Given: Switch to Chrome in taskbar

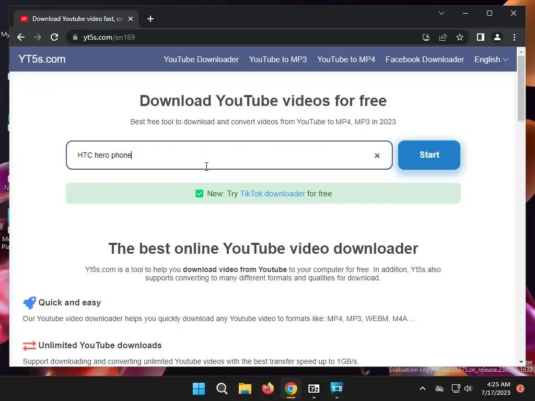Looking at the screenshot, I should 290,388.
